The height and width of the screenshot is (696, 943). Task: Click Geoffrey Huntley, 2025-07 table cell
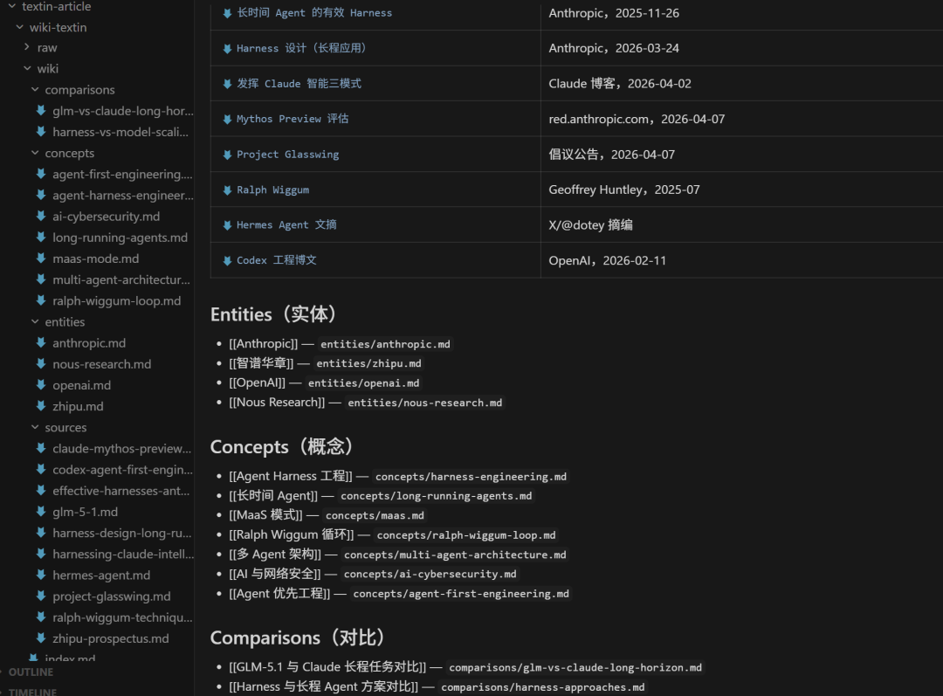624,190
